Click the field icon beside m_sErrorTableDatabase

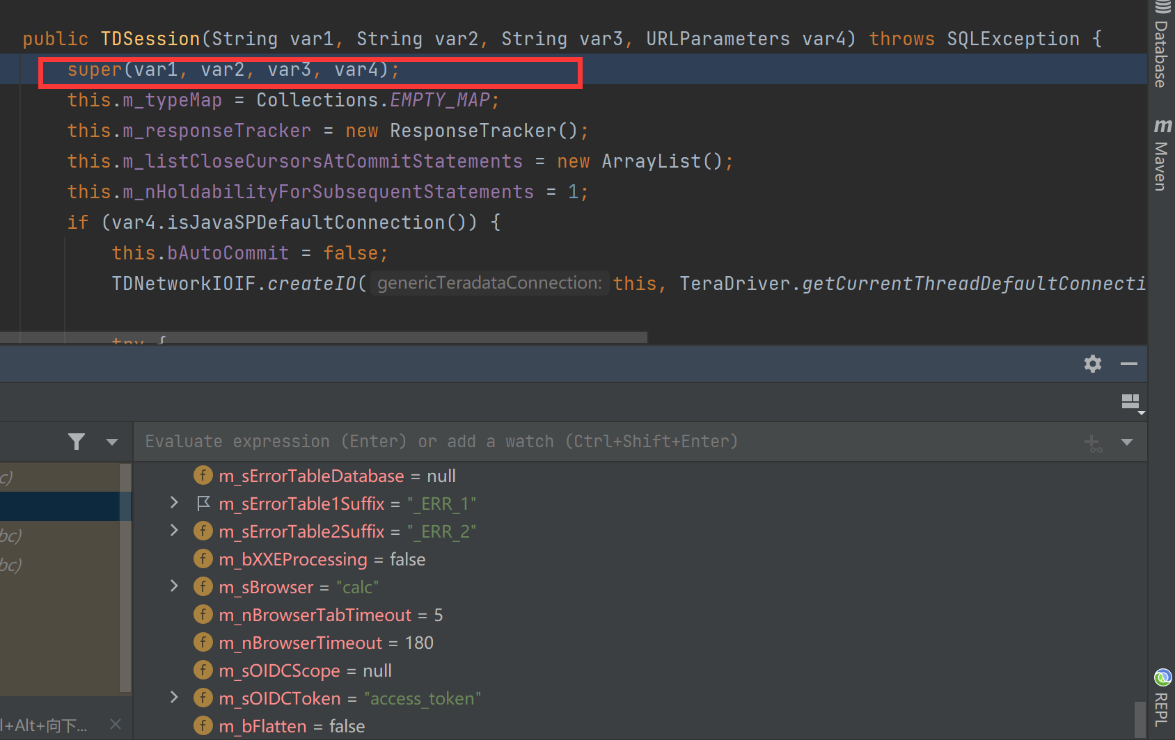click(x=203, y=475)
